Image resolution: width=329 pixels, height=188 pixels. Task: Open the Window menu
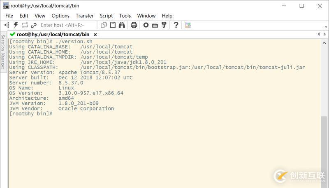(x=146, y=16)
